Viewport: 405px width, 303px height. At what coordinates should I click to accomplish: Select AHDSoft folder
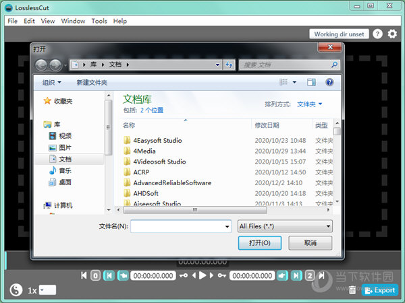click(141, 193)
